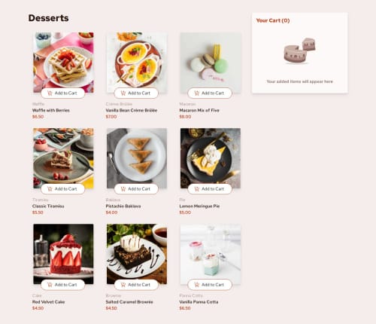Add Vanilla Panna Cotta to cart
The height and width of the screenshot is (324, 376).
210,285
